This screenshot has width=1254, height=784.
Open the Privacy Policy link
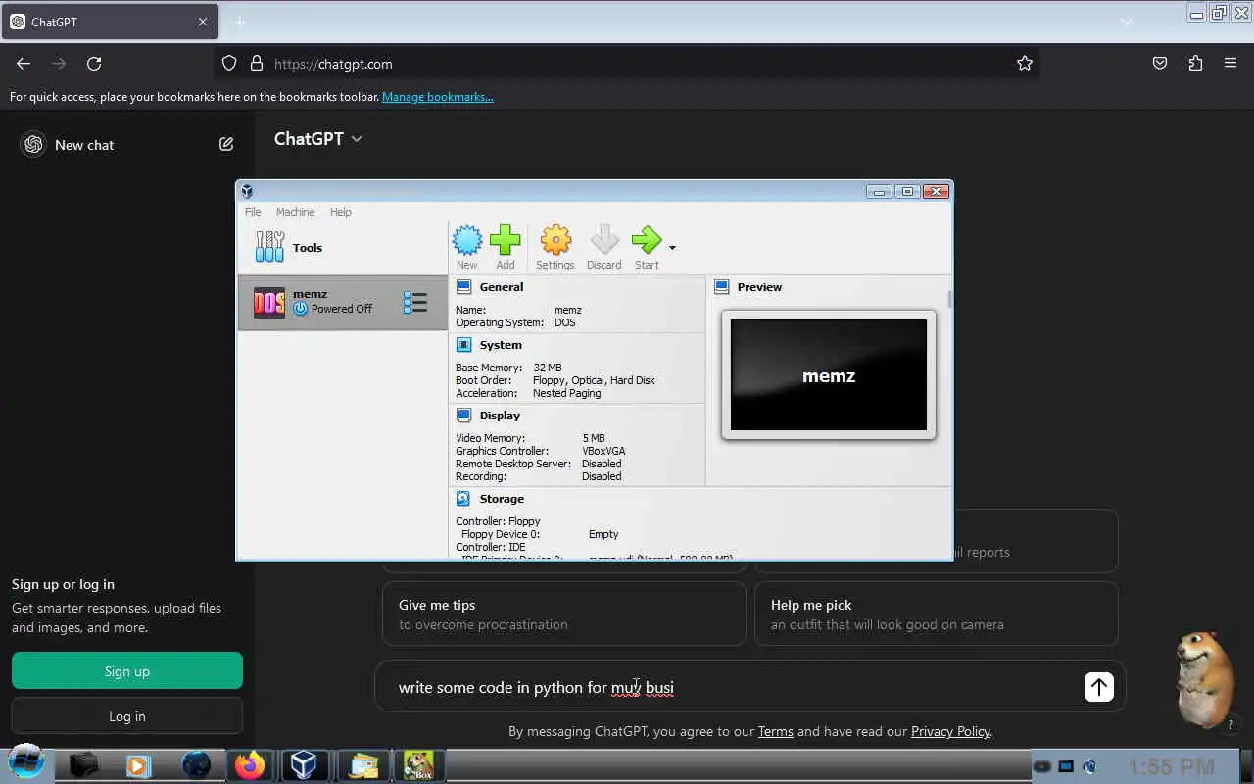tap(950, 731)
